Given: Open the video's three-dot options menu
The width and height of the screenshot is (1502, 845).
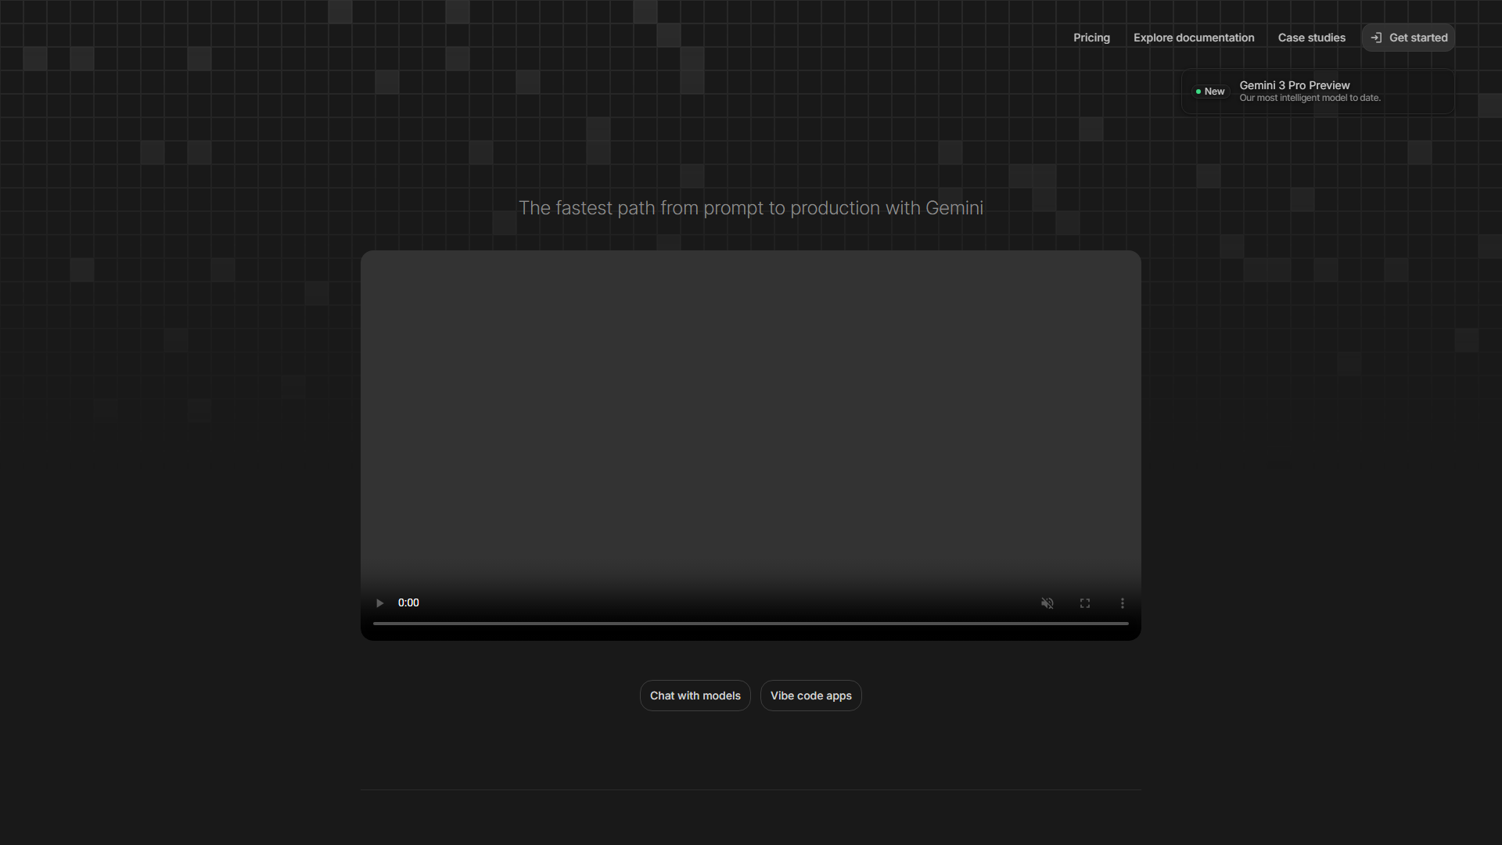Looking at the screenshot, I should point(1123,603).
